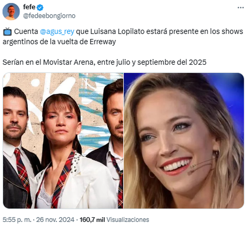Screen dimensions: 247x226
Task: Click the television emoji starting the tweet
Action: pyautogui.click(x=7, y=32)
